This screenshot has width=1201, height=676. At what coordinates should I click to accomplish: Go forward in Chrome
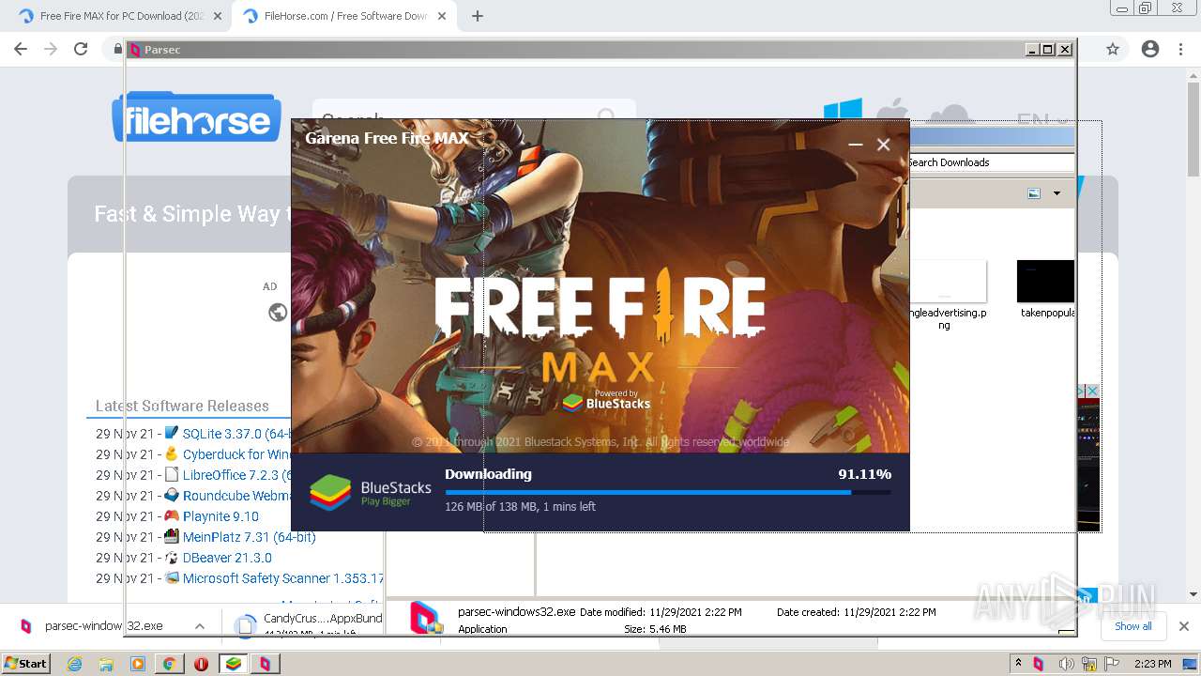pos(51,49)
